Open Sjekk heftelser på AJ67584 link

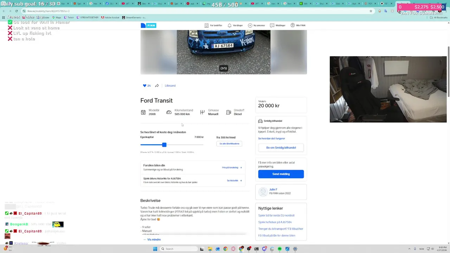coord(275,222)
